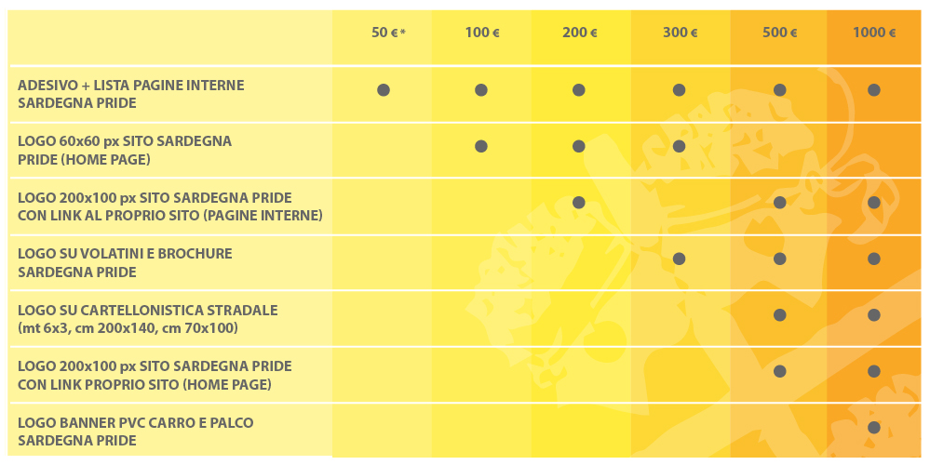
Task: Select 500 € dot for Cartellonistica Stradale
Action: pos(780,315)
